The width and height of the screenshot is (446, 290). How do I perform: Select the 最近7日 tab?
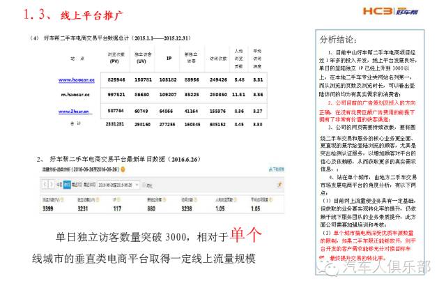[77, 185]
